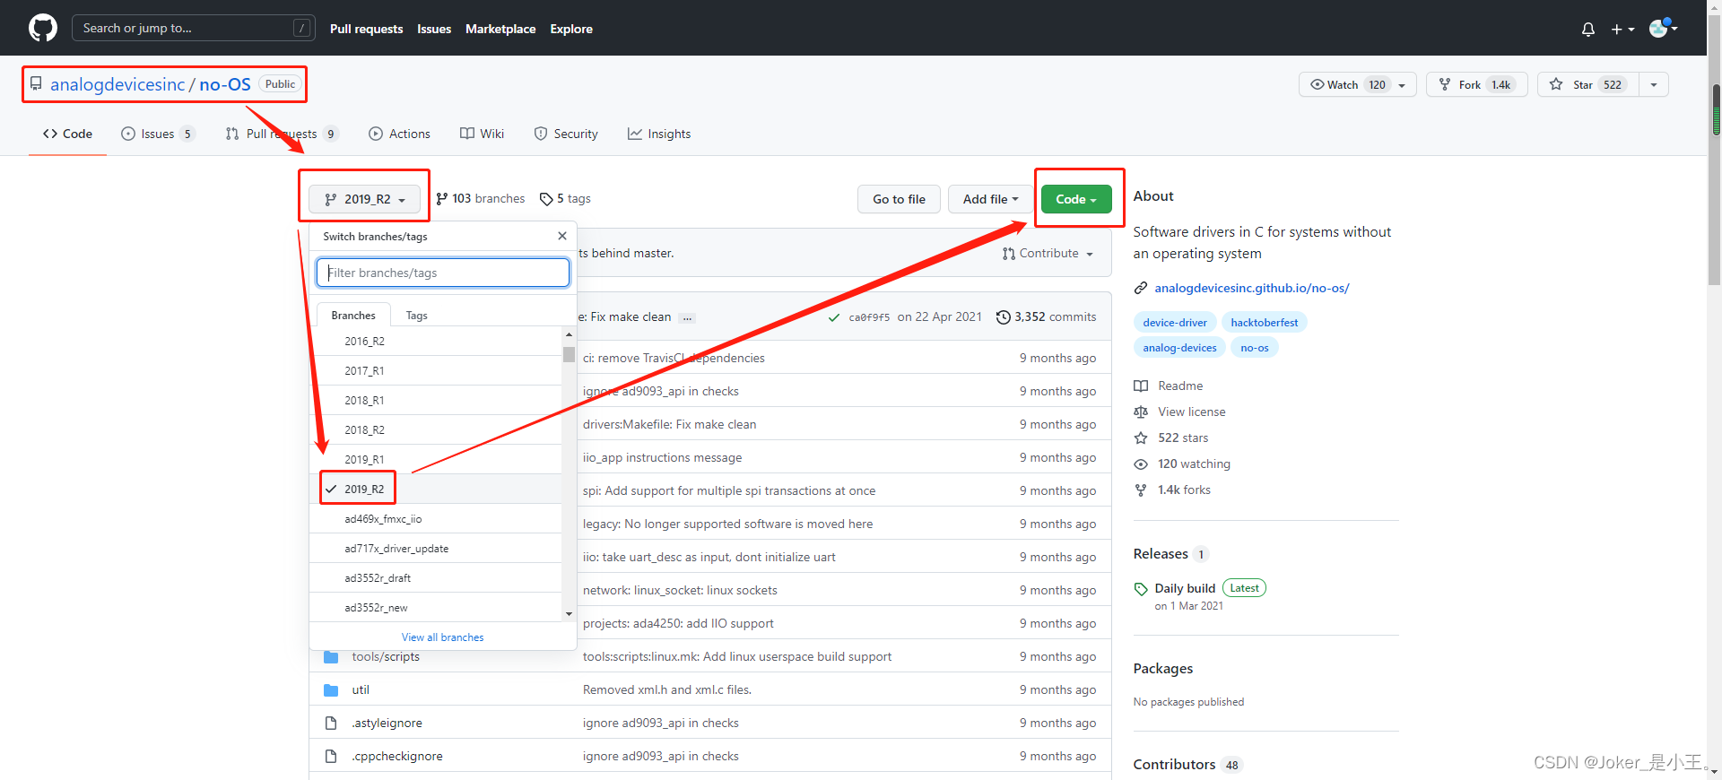1722x780 pixels.
Task: Open View all branches link
Action: 443,637
